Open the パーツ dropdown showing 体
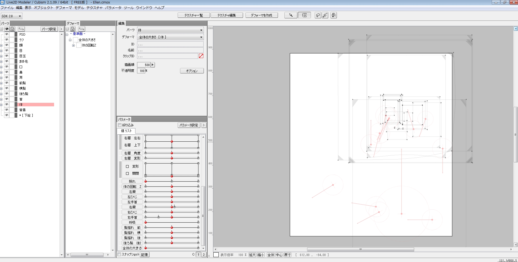Screen dimensions: 518x262 [170, 30]
